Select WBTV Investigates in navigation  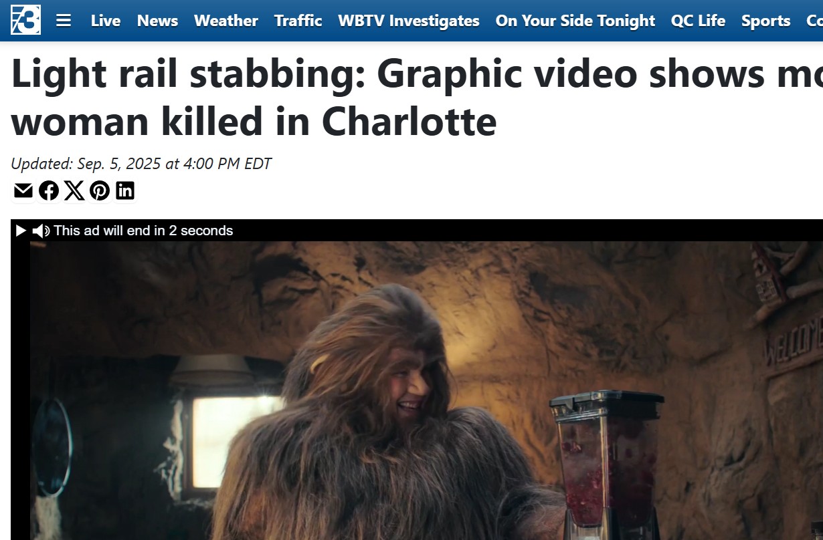[409, 21]
